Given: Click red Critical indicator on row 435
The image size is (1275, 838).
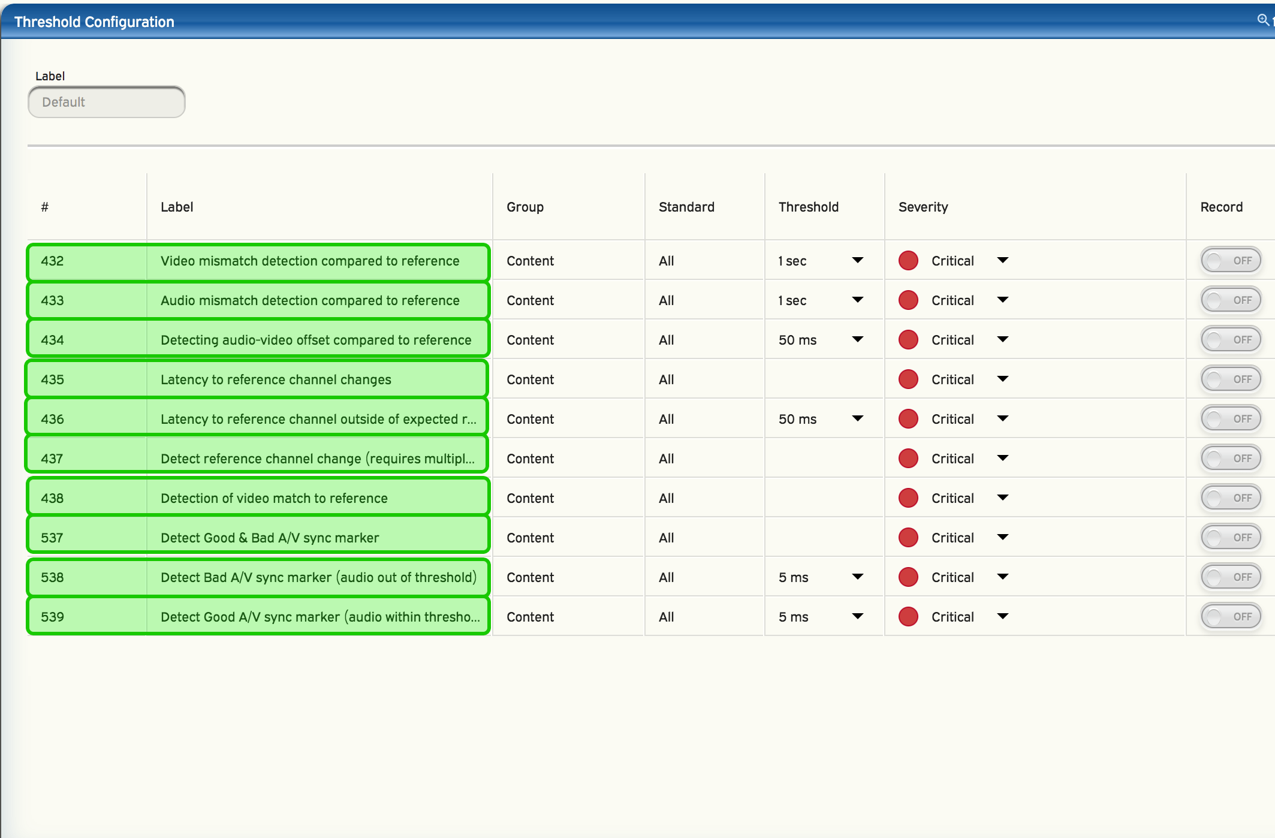Looking at the screenshot, I should pyautogui.click(x=908, y=379).
